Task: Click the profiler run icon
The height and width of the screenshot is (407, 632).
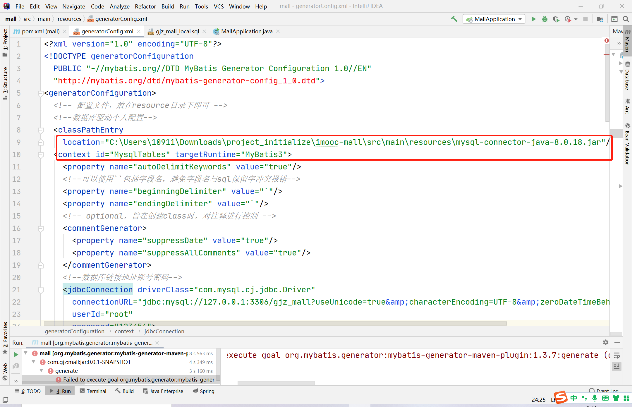Action: coord(568,19)
